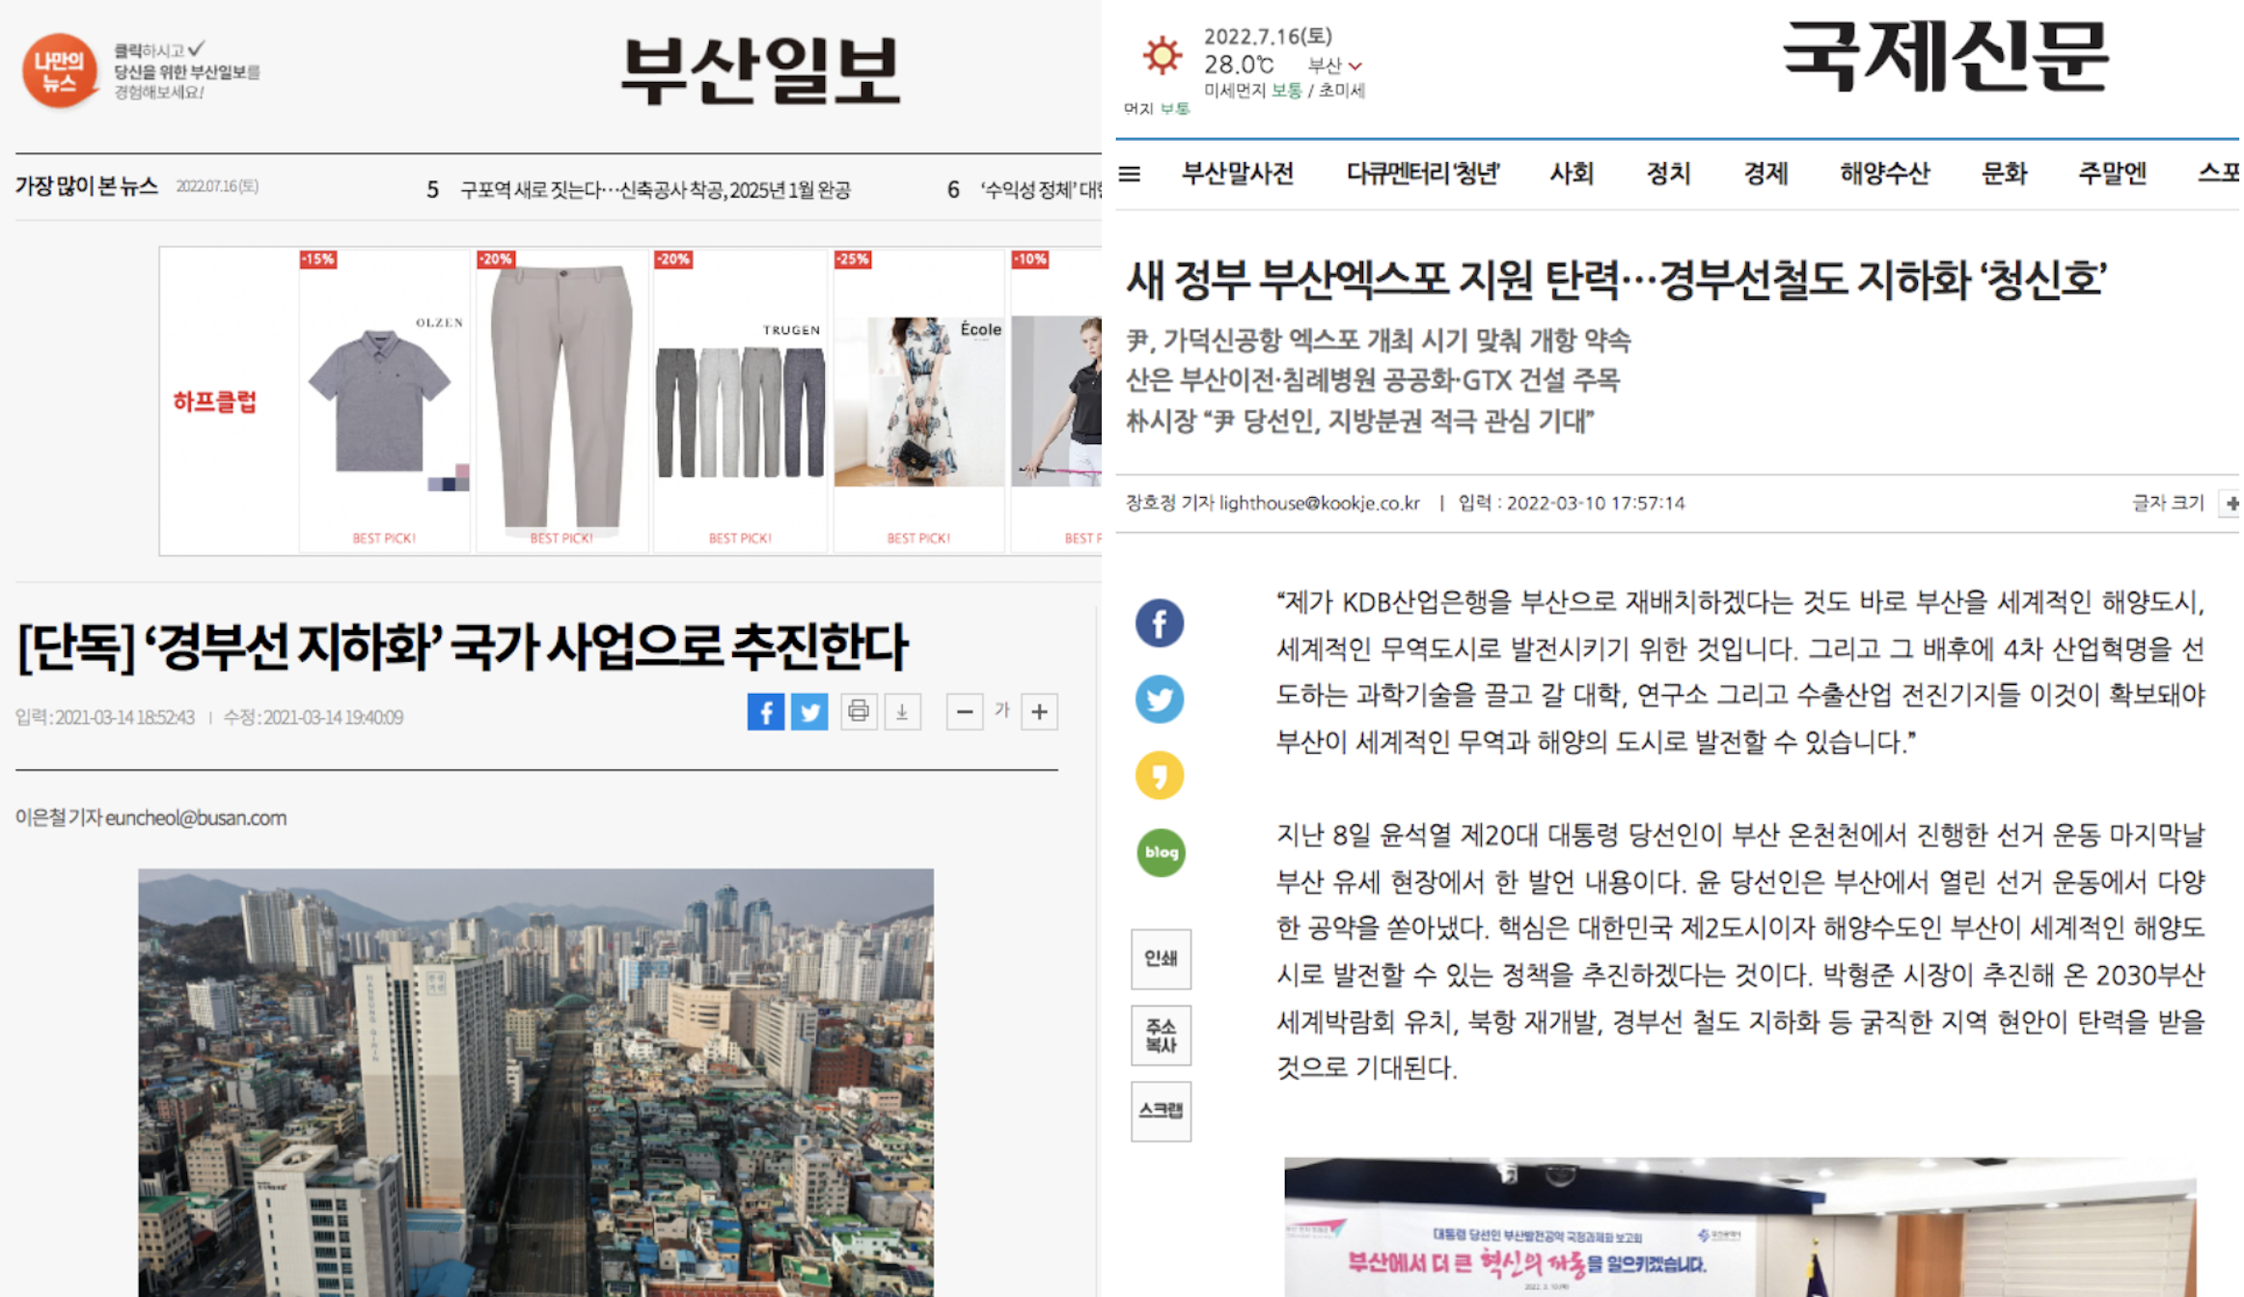
Task: Share Busan Ilbo article on Facebook (square icon)
Action: click(765, 712)
